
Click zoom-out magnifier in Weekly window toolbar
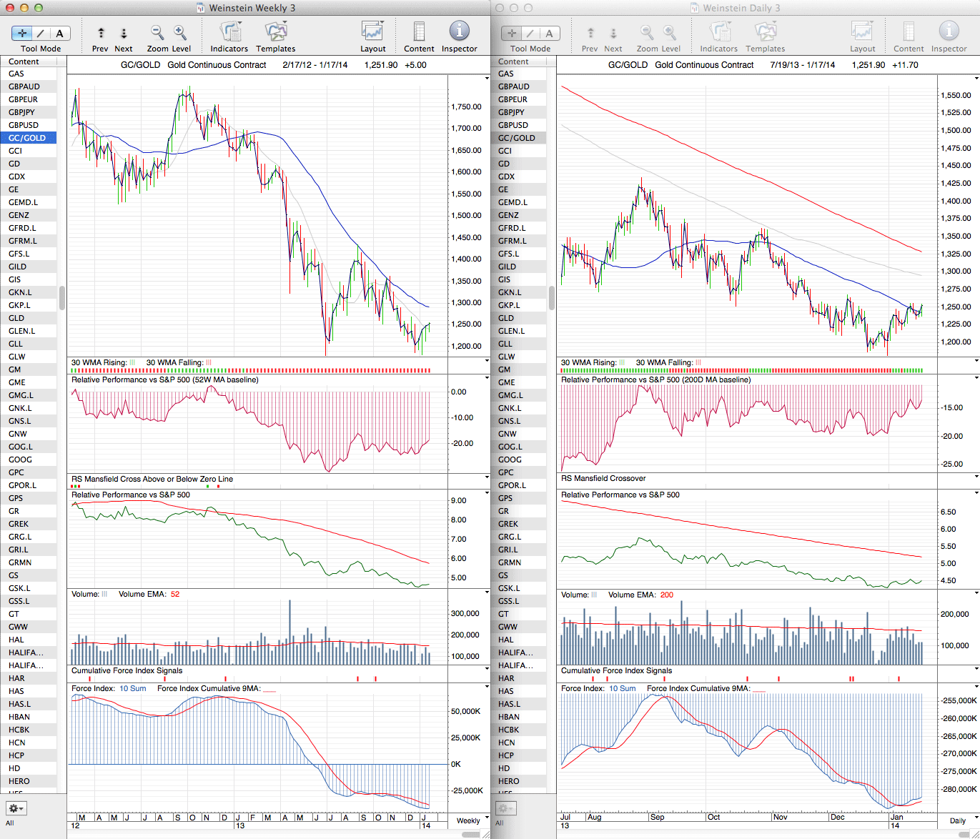coord(157,33)
